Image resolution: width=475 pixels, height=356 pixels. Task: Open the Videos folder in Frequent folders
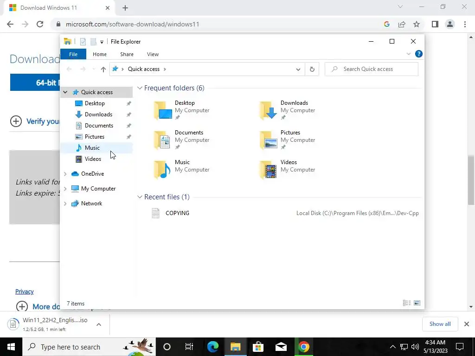pos(288,170)
